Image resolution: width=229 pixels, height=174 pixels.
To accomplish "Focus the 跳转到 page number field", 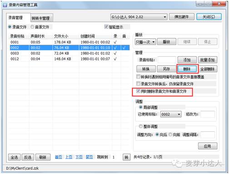I will (x=116, y=157).
